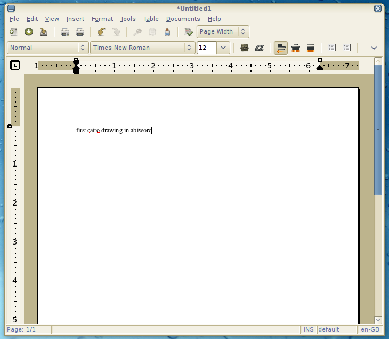Undo the last action

[101, 32]
